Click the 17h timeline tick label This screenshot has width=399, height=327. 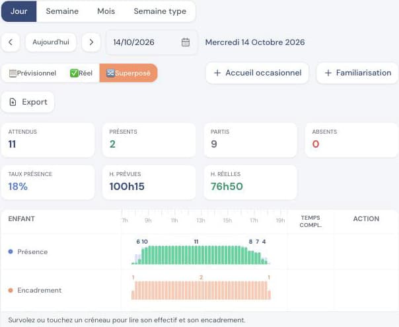(x=254, y=220)
